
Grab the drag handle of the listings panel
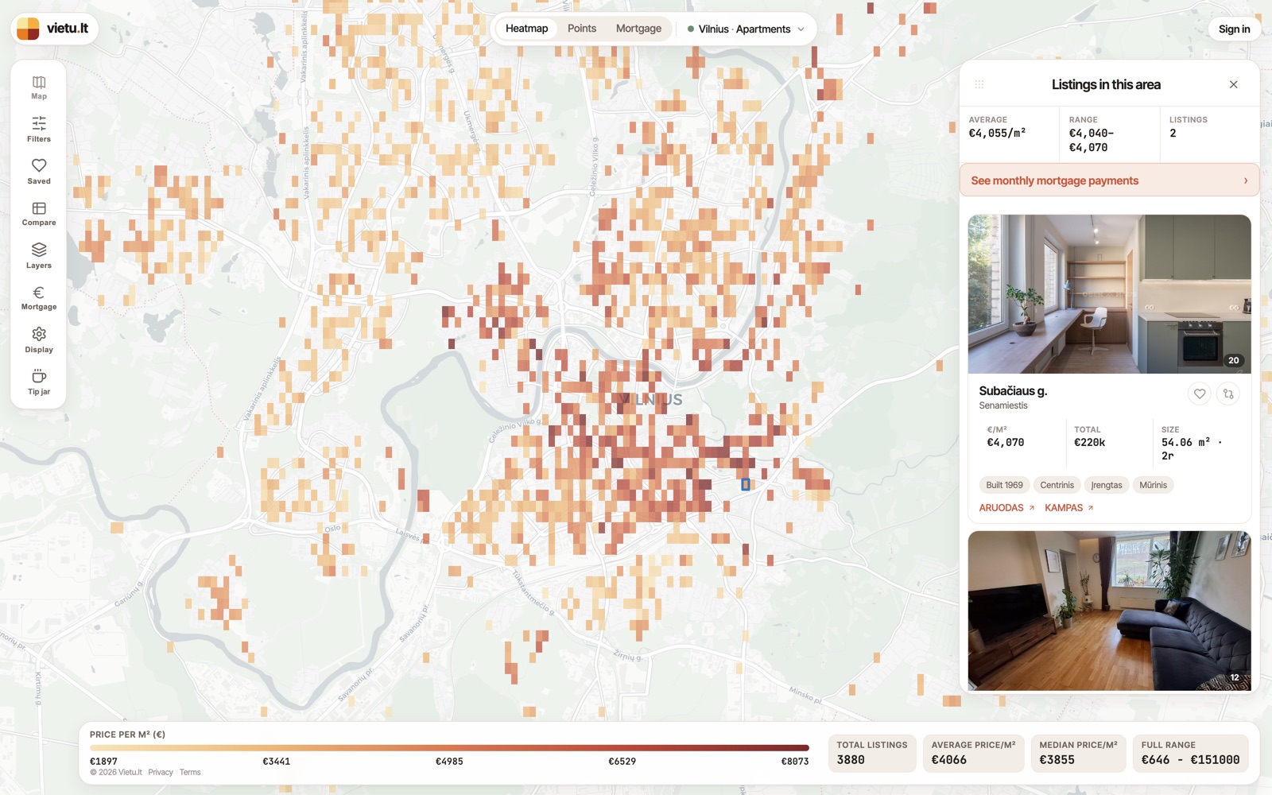pyautogui.click(x=979, y=84)
